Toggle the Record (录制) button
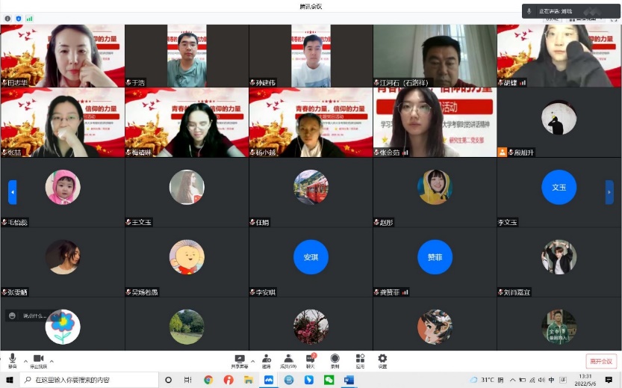The image size is (622, 388). click(x=335, y=361)
